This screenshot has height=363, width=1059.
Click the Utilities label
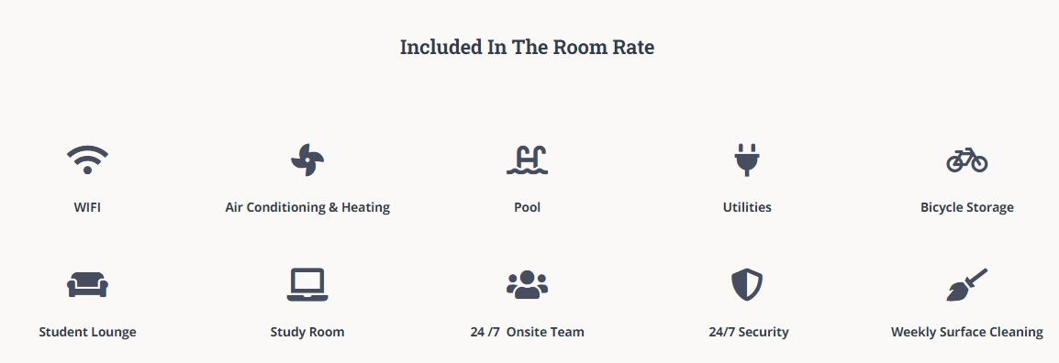coord(747,207)
